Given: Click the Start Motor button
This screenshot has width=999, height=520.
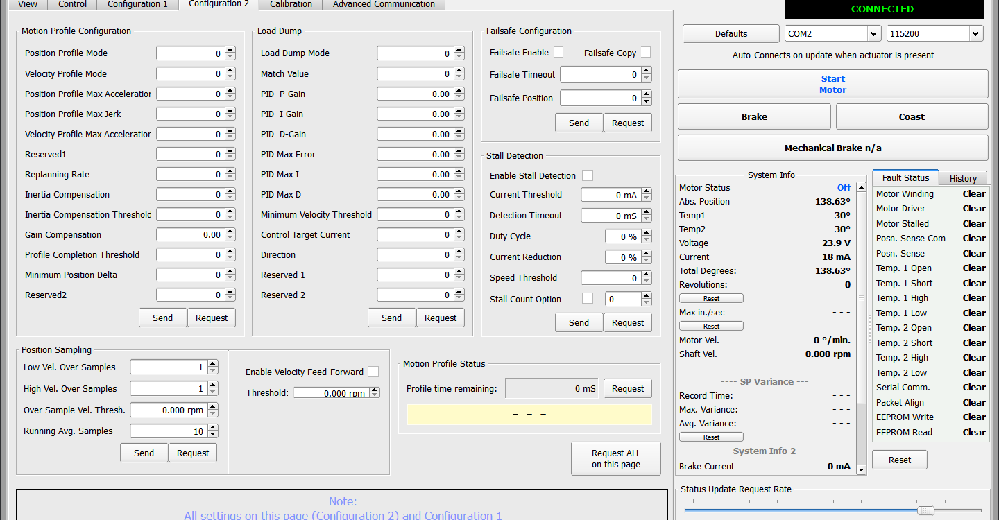Looking at the screenshot, I should 832,84.
